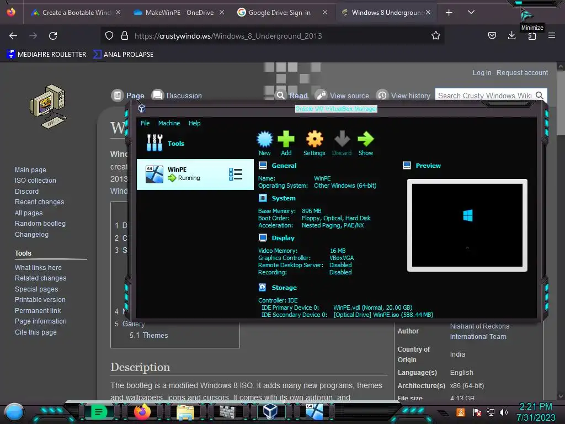
Task: Click the Preview section icon
Action: (x=407, y=166)
